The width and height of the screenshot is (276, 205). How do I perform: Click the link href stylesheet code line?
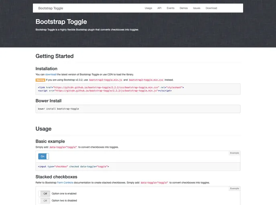[111, 87]
